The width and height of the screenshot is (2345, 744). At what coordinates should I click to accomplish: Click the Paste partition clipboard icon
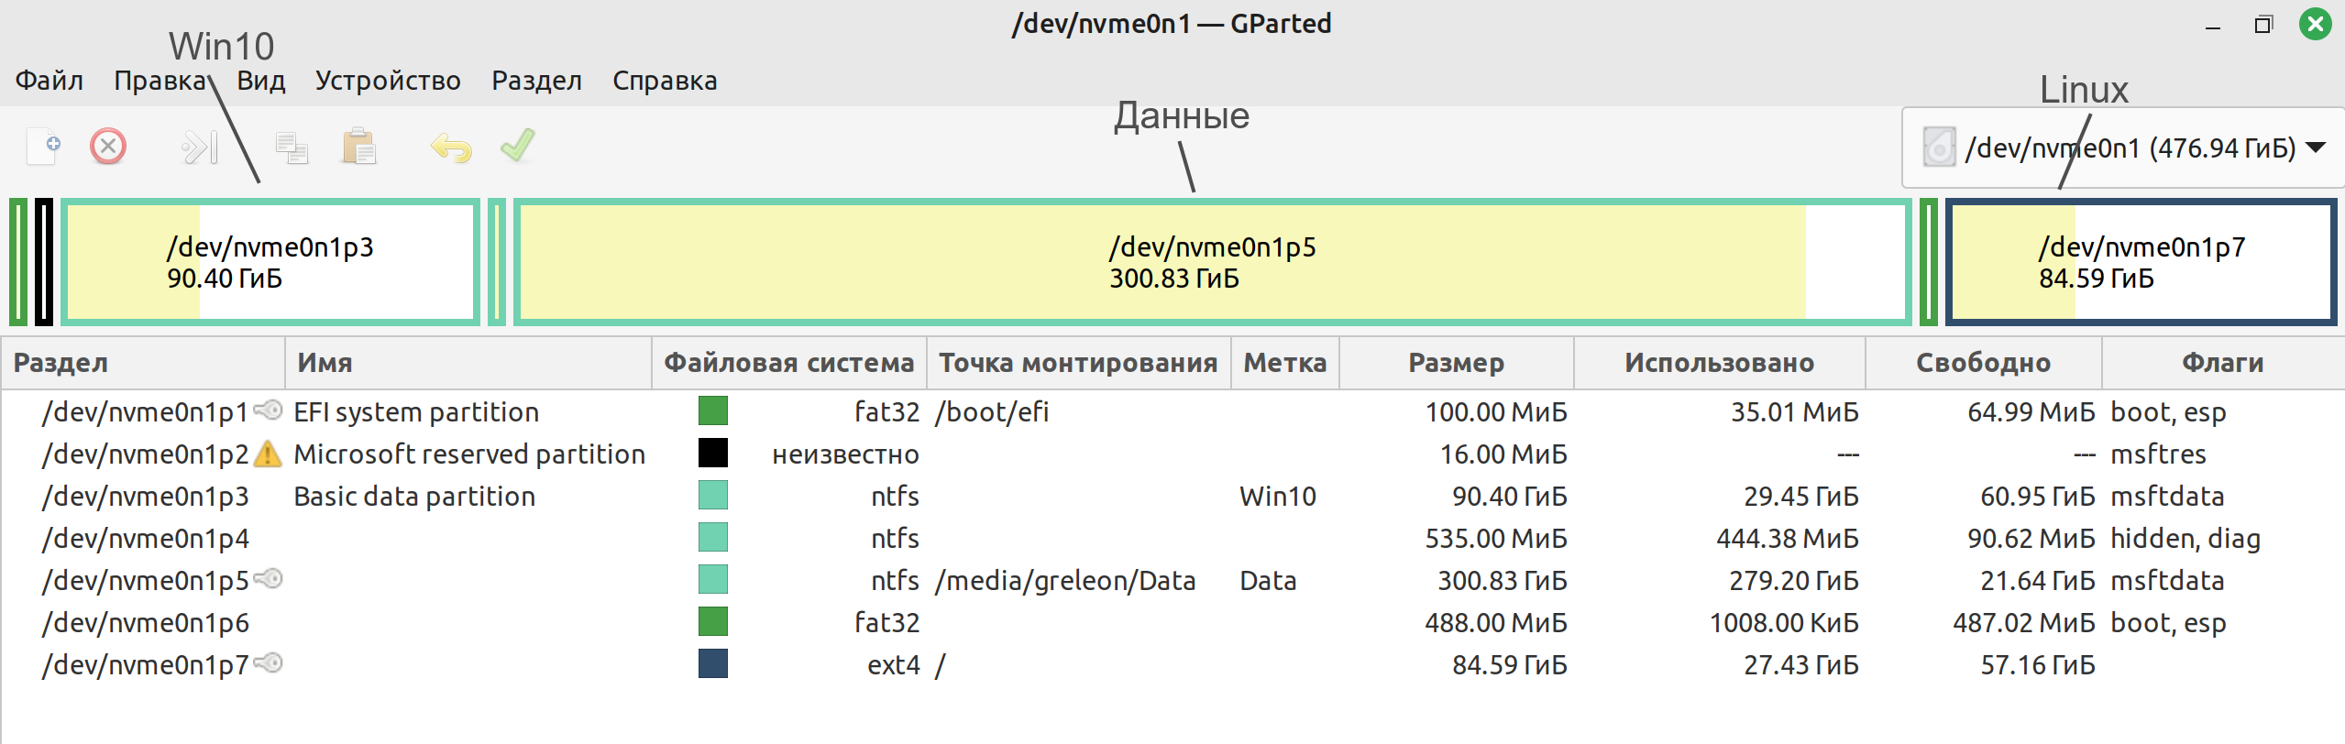coord(359,147)
